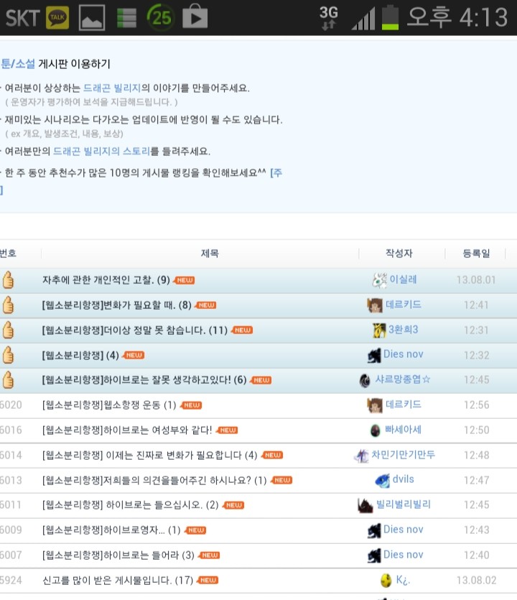This screenshot has width=517, height=600.
Task: Click the K¿. yellow avatar icon
Action: [x=386, y=580]
